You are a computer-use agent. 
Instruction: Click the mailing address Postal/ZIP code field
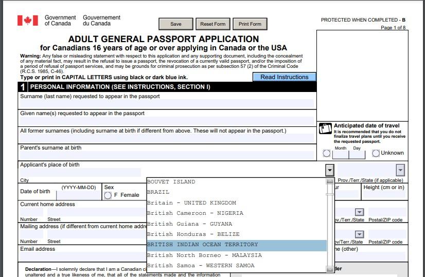(x=387, y=234)
